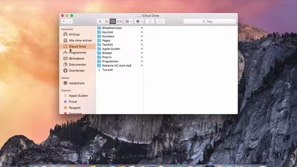Expand the Pixel.tv folder arrow
The image size is (297, 167).
(x=142, y=57)
